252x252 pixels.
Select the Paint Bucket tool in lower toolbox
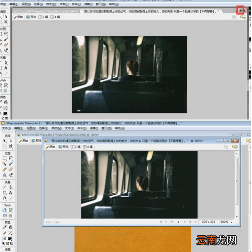(10, 227)
